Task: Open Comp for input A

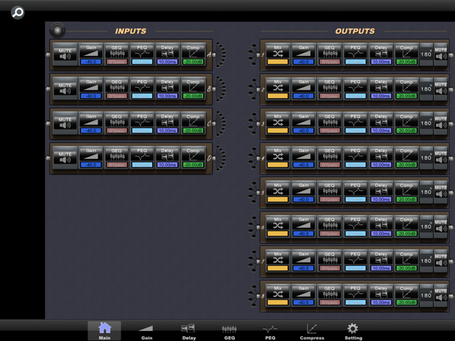Action: [x=193, y=54]
